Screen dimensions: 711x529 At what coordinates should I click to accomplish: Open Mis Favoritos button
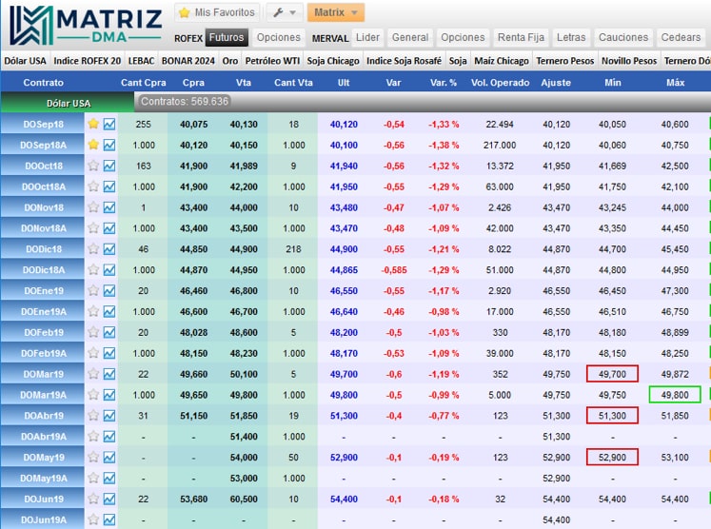click(x=216, y=12)
